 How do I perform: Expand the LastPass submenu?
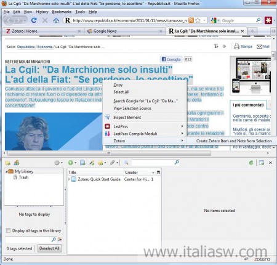pyautogui.click(x=144, y=126)
